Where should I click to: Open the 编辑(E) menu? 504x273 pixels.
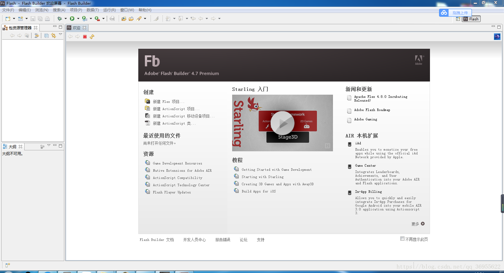pyautogui.click(x=25, y=10)
